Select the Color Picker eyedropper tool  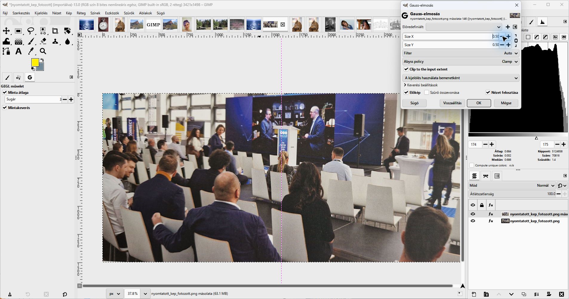(x=31, y=51)
